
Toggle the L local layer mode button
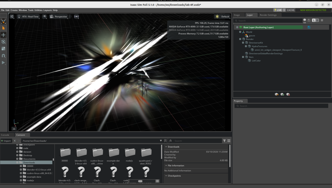point(314,20)
